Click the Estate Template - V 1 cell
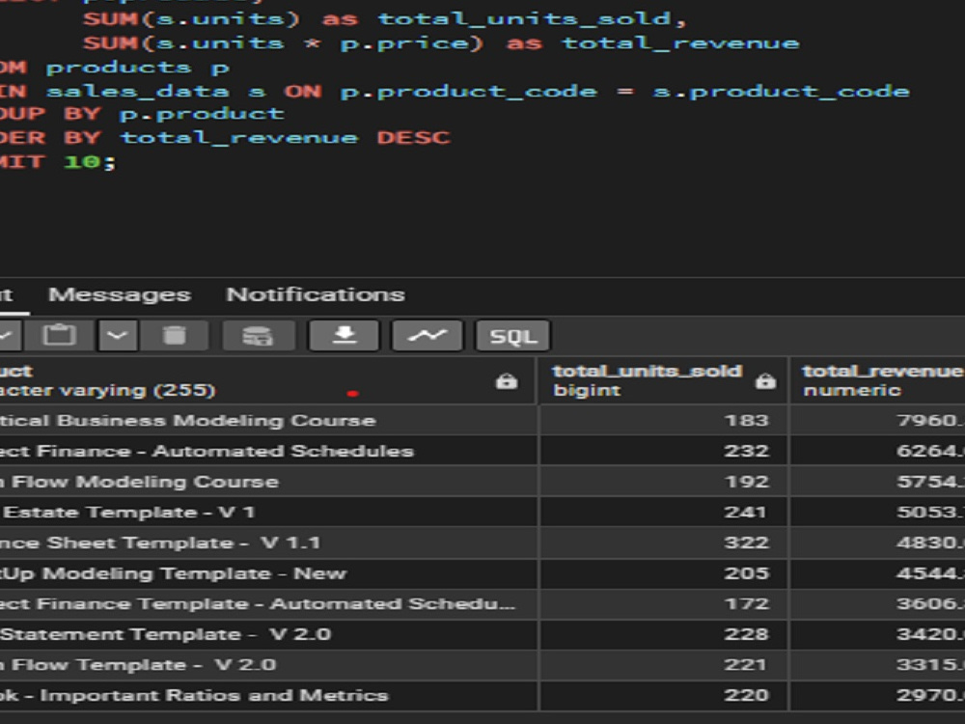The width and height of the screenshot is (965, 724). [x=267, y=513]
